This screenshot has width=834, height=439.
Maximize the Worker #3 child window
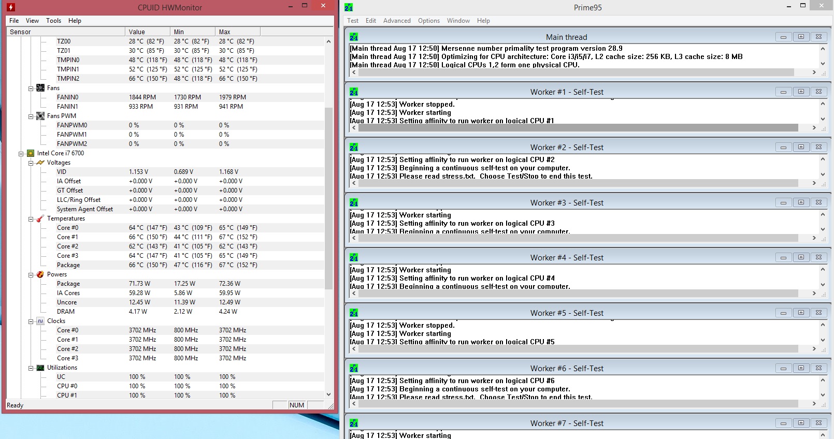[801, 202]
